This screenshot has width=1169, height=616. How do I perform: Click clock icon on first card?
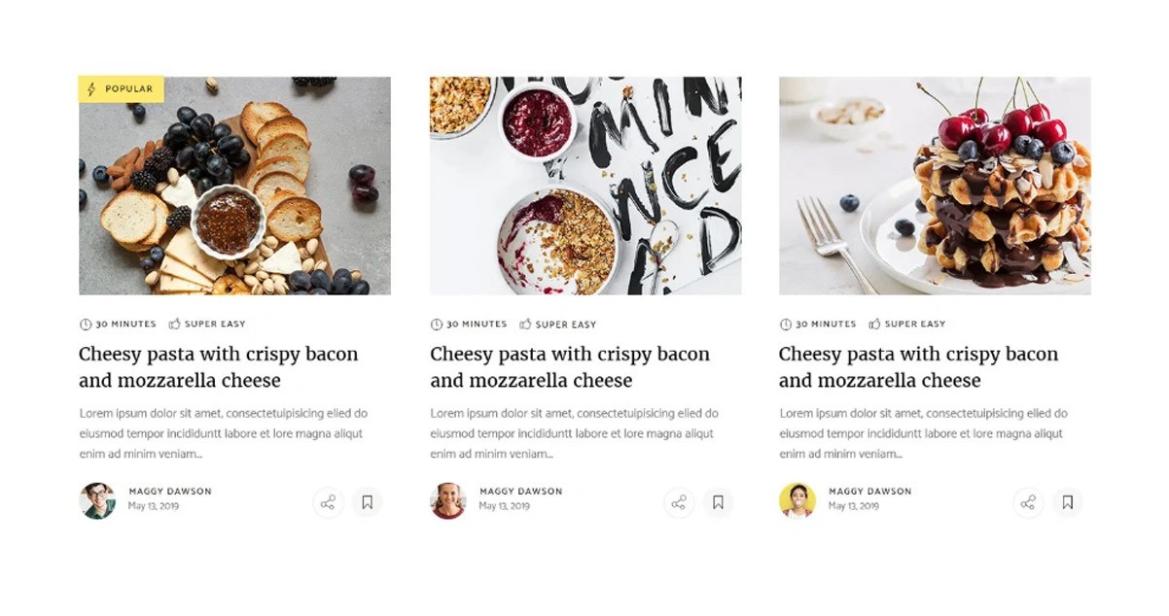coord(86,324)
